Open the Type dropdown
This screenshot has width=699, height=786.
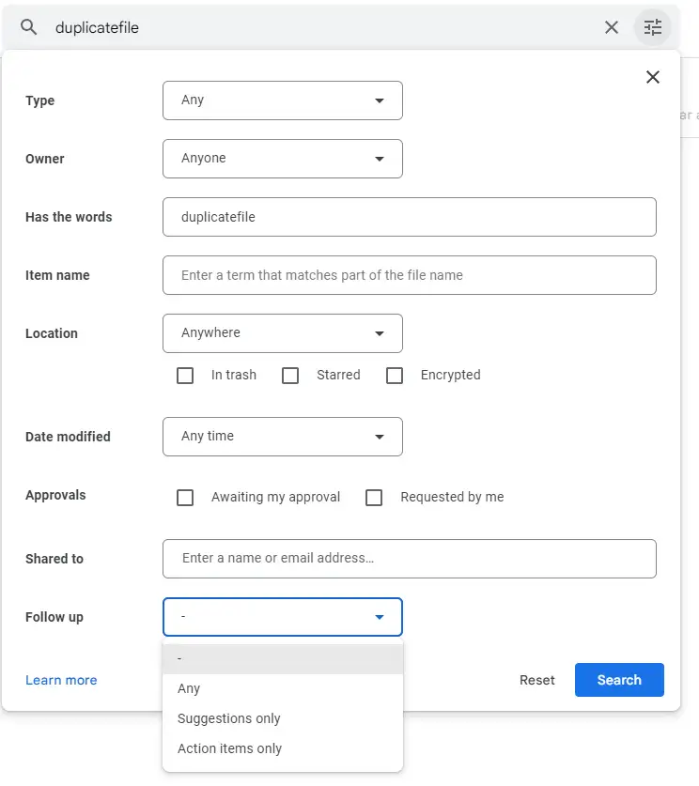[282, 100]
